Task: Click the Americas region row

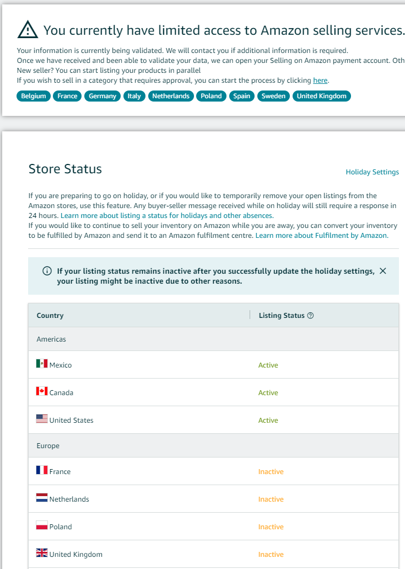Action: coord(213,339)
